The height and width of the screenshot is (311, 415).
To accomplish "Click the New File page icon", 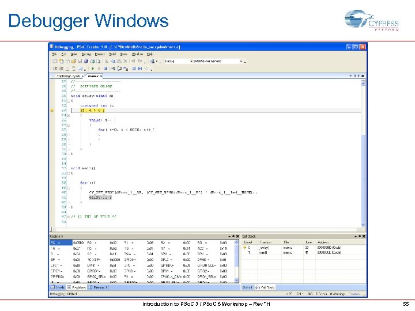I will coord(62,61).
